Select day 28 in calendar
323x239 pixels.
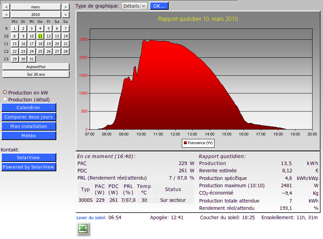click(x=65, y=51)
